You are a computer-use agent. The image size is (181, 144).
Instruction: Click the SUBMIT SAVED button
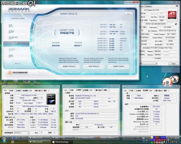click(118, 66)
